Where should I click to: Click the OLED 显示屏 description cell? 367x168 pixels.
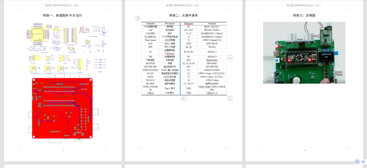pyautogui.click(x=170, y=77)
